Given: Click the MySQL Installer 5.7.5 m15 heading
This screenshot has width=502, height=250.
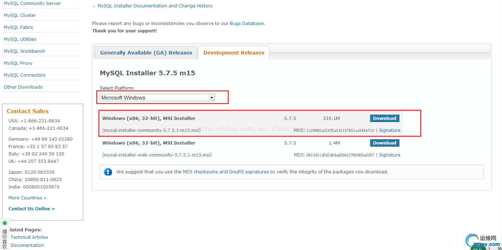Looking at the screenshot, I should coord(147,73).
